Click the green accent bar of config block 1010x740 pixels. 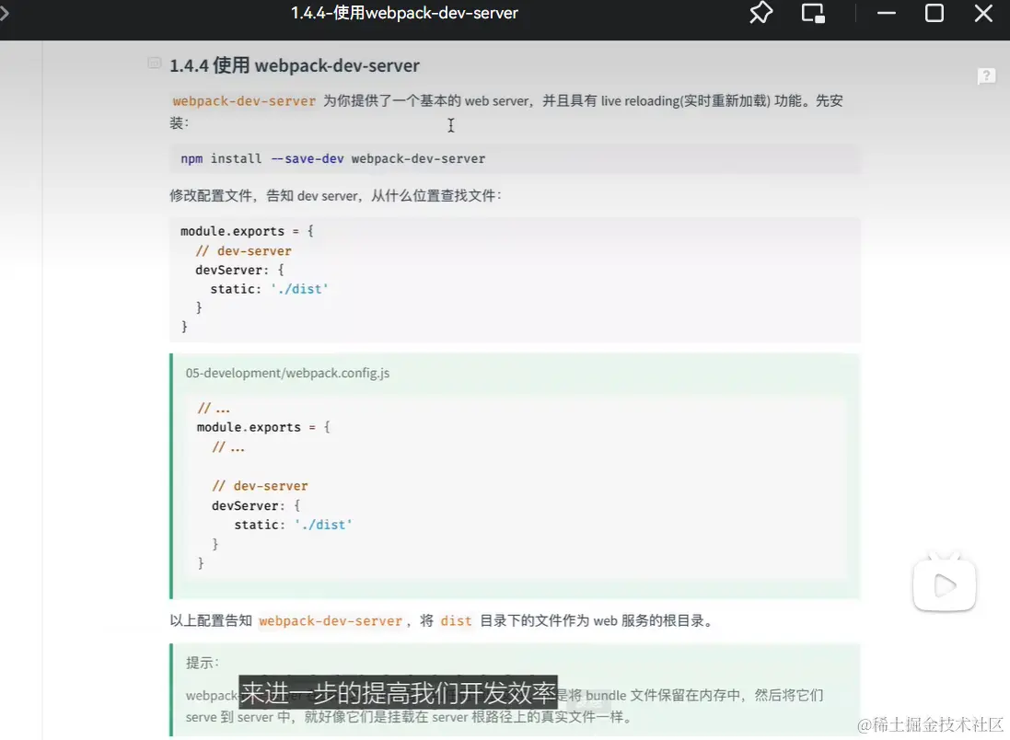pyautogui.click(x=171, y=474)
